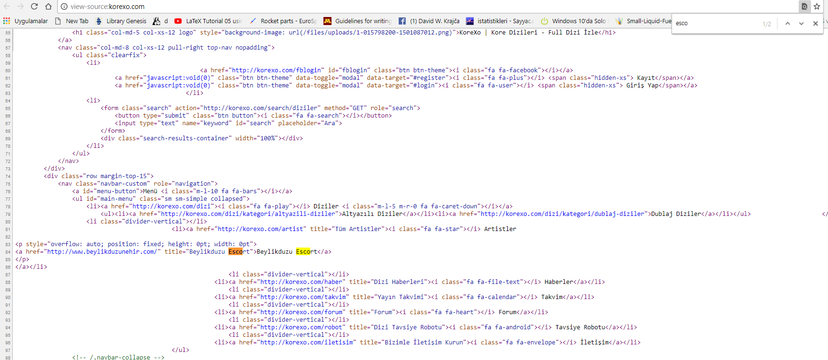
Task: Click the find-in-page icon in address bar
Action: [804, 7]
